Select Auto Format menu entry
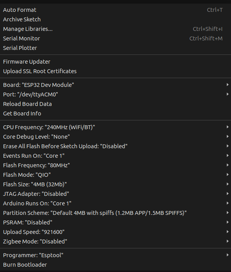 (x=115, y=10)
